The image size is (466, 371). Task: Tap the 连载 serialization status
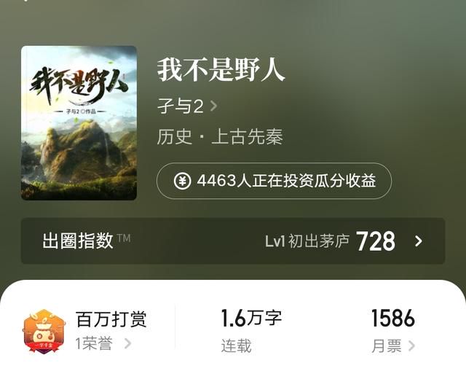(236, 345)
